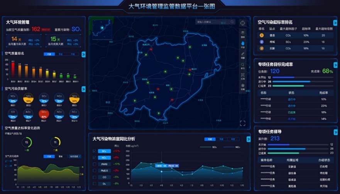Click 未开始 12 progress bar in 完成率 panel
The height and width of the screenshot is (194, 340).
click(x=303, y=78)
